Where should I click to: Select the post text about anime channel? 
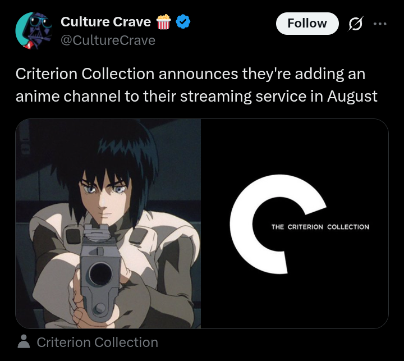tap(196, 85)
